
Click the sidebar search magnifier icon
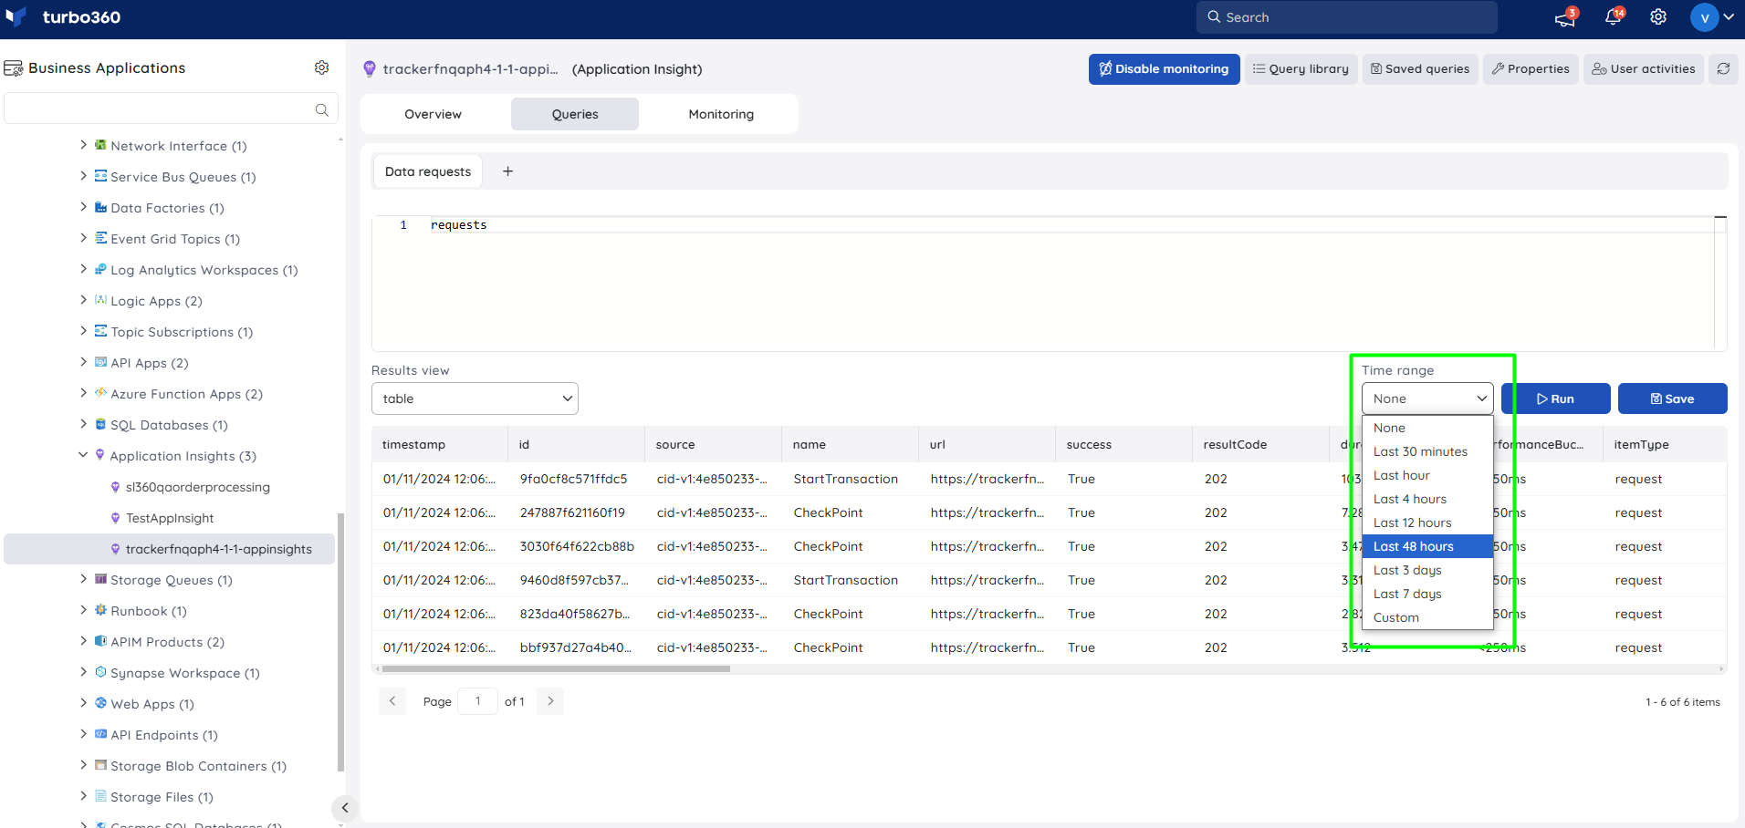321,109
